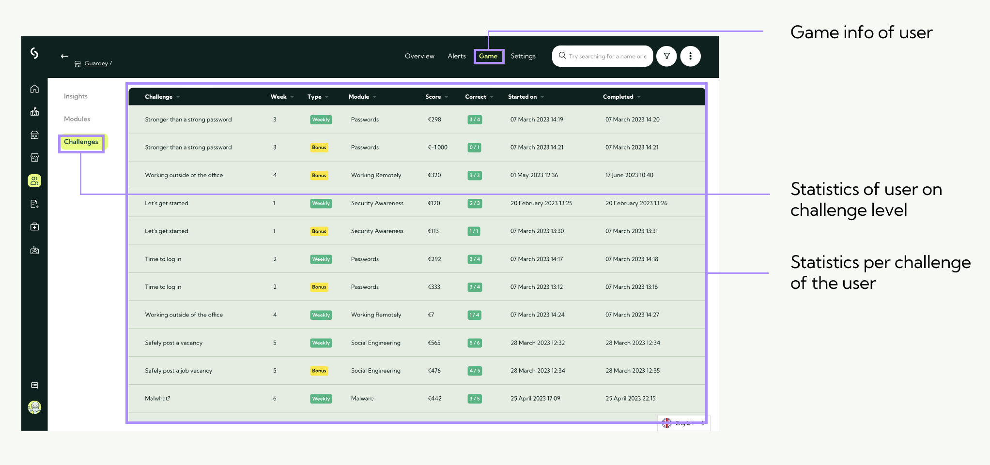The image size is (990, 465).
Task: Click the back arrow in the header
Action: (64, 56)
